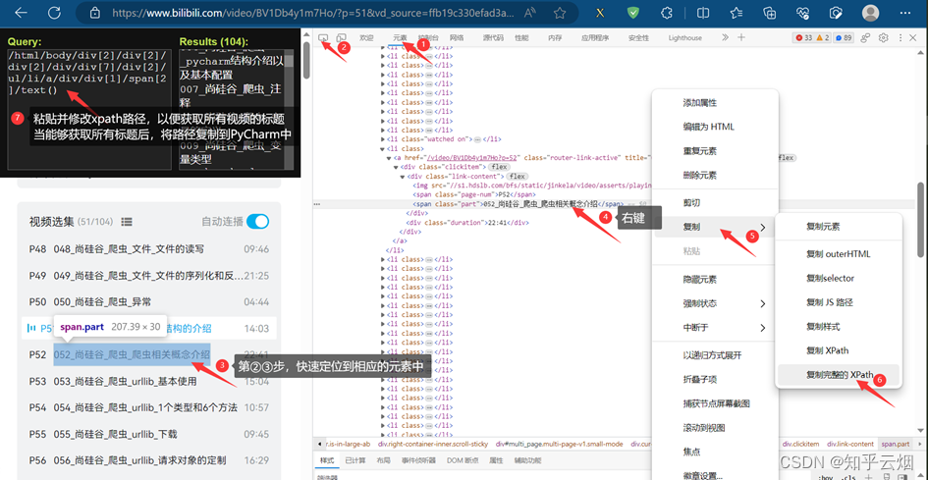This screenshot has height=480, width=928.
Task: Open the web capture screenshot icon
Action: coord(837,13)
